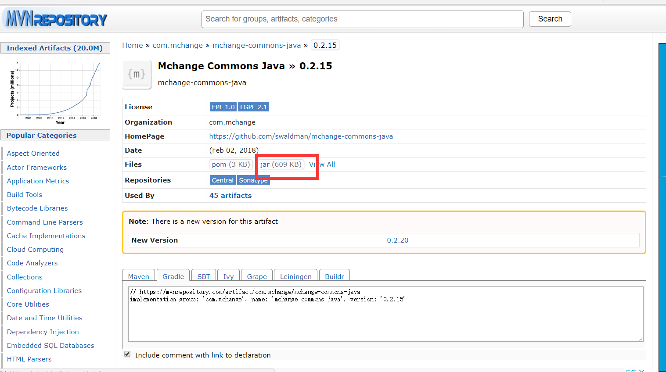Viewport: 666px width, 372px height.
Task: Click the date (Feb 02, 2018) text
Action: tap(234, 150)
